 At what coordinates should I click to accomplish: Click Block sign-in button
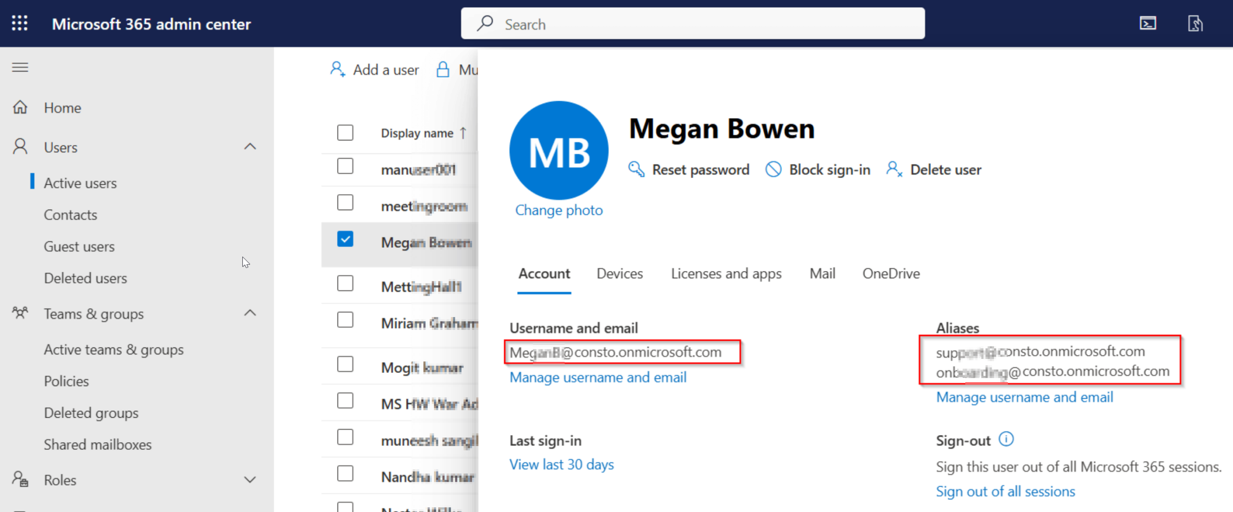pyautogui.click(x=818, y=169)
